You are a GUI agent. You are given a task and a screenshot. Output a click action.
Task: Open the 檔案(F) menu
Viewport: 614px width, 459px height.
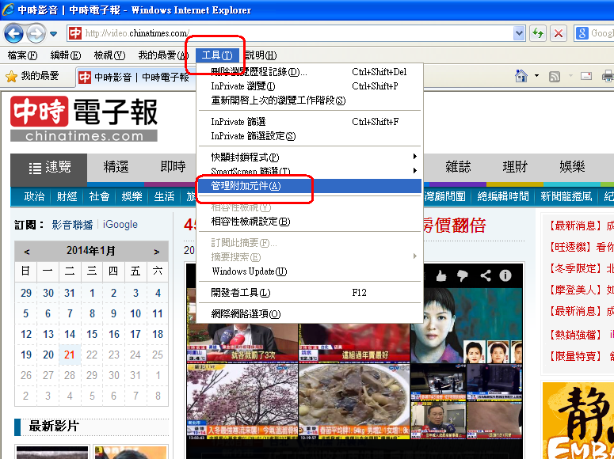pyautogui.click(x=22, y=55)
